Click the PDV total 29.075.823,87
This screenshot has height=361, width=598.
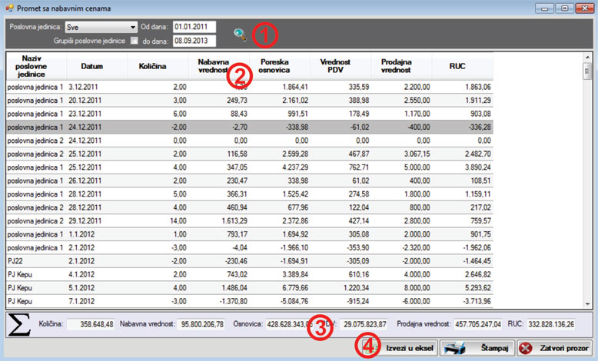point(364,324)
